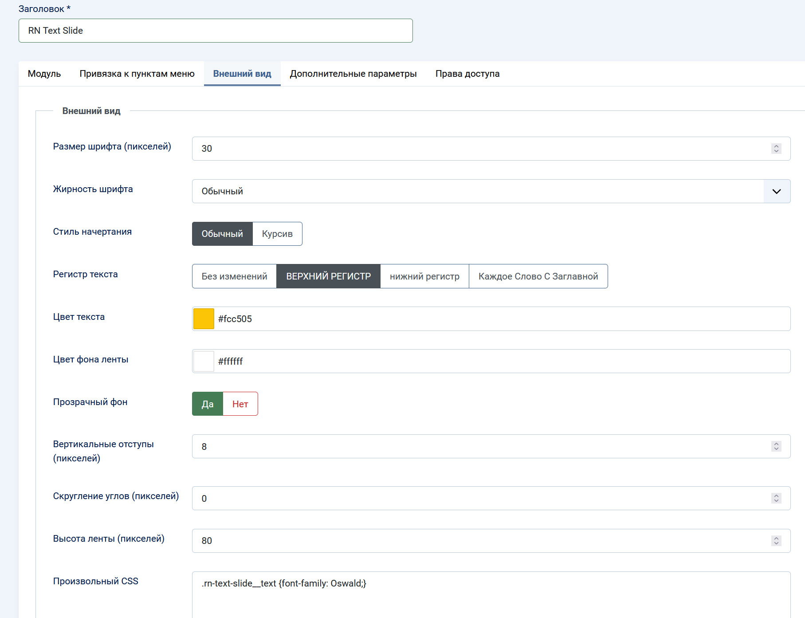Set Прозрачный фон to Нет

pos(240,404)
